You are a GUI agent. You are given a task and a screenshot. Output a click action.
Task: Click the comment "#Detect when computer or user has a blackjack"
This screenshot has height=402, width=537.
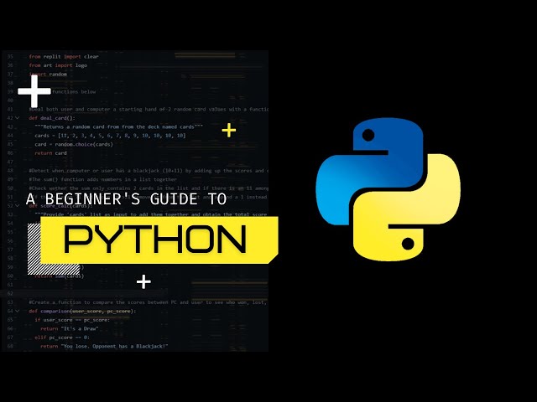(149, 171)
